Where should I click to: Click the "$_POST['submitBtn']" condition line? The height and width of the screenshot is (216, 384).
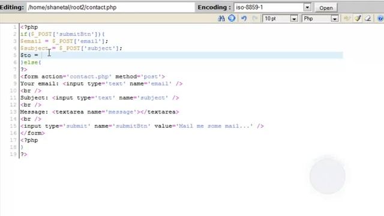click(62, 34)
